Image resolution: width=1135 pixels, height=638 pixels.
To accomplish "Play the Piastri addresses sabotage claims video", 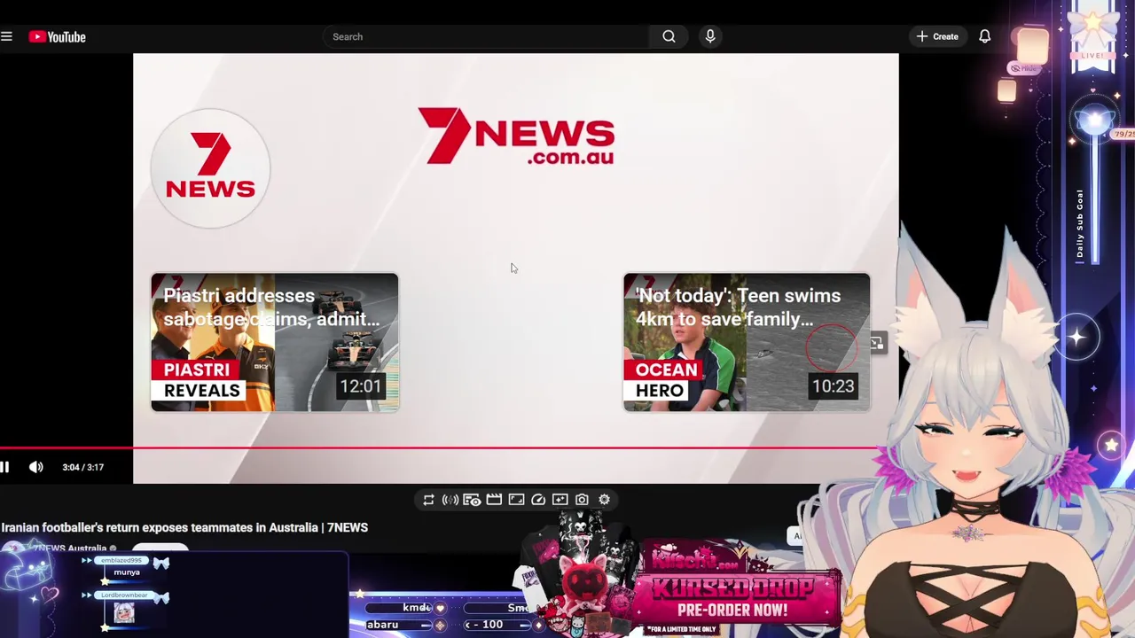I will (x=275, y=342).
